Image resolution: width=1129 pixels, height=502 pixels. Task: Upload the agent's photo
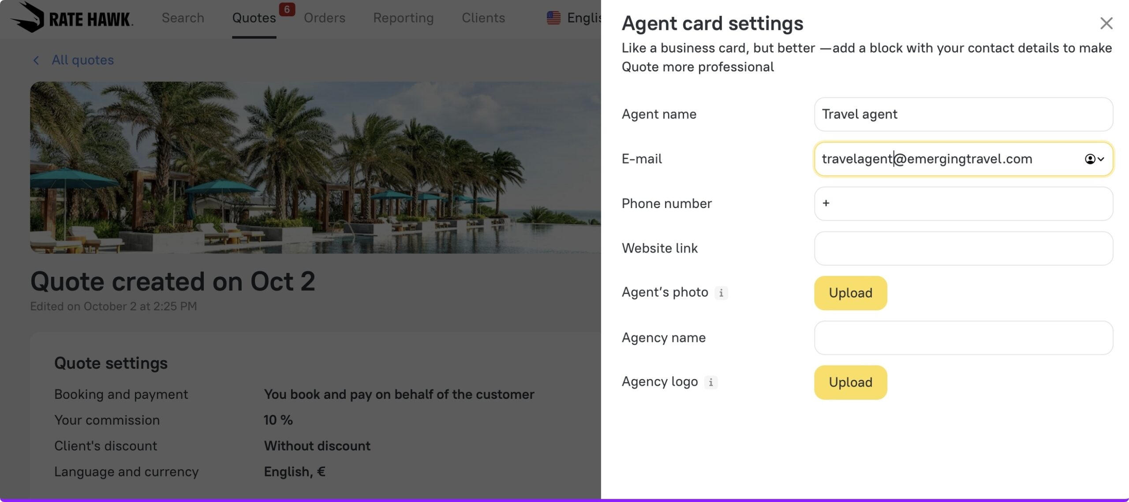850,293
